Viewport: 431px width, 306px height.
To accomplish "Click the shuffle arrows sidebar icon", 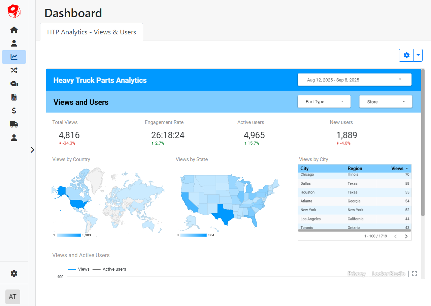I will pyautogui.click(x=14, y=70).
